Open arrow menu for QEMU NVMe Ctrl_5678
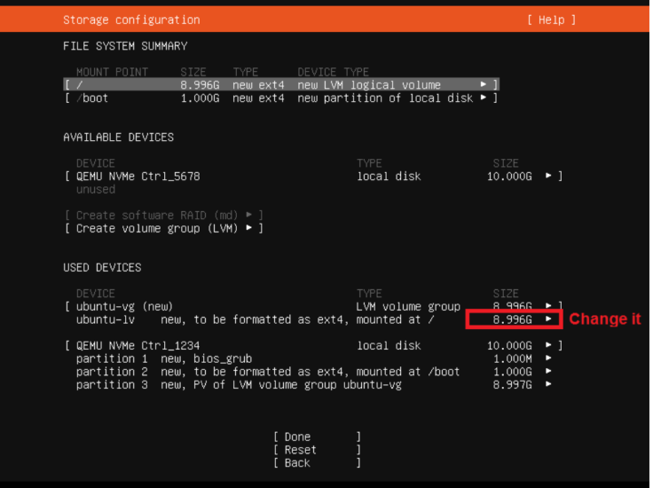653x488 pixels. (549, 177)
